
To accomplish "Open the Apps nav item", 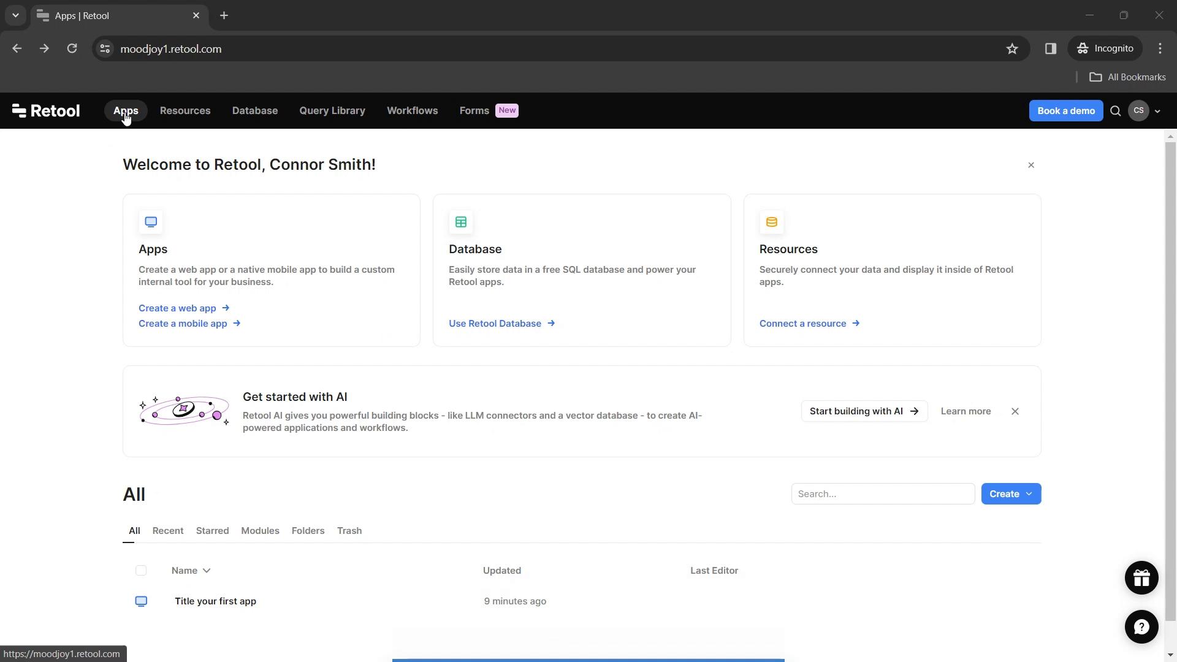I will pyautogui.click(x=126, y=111).
